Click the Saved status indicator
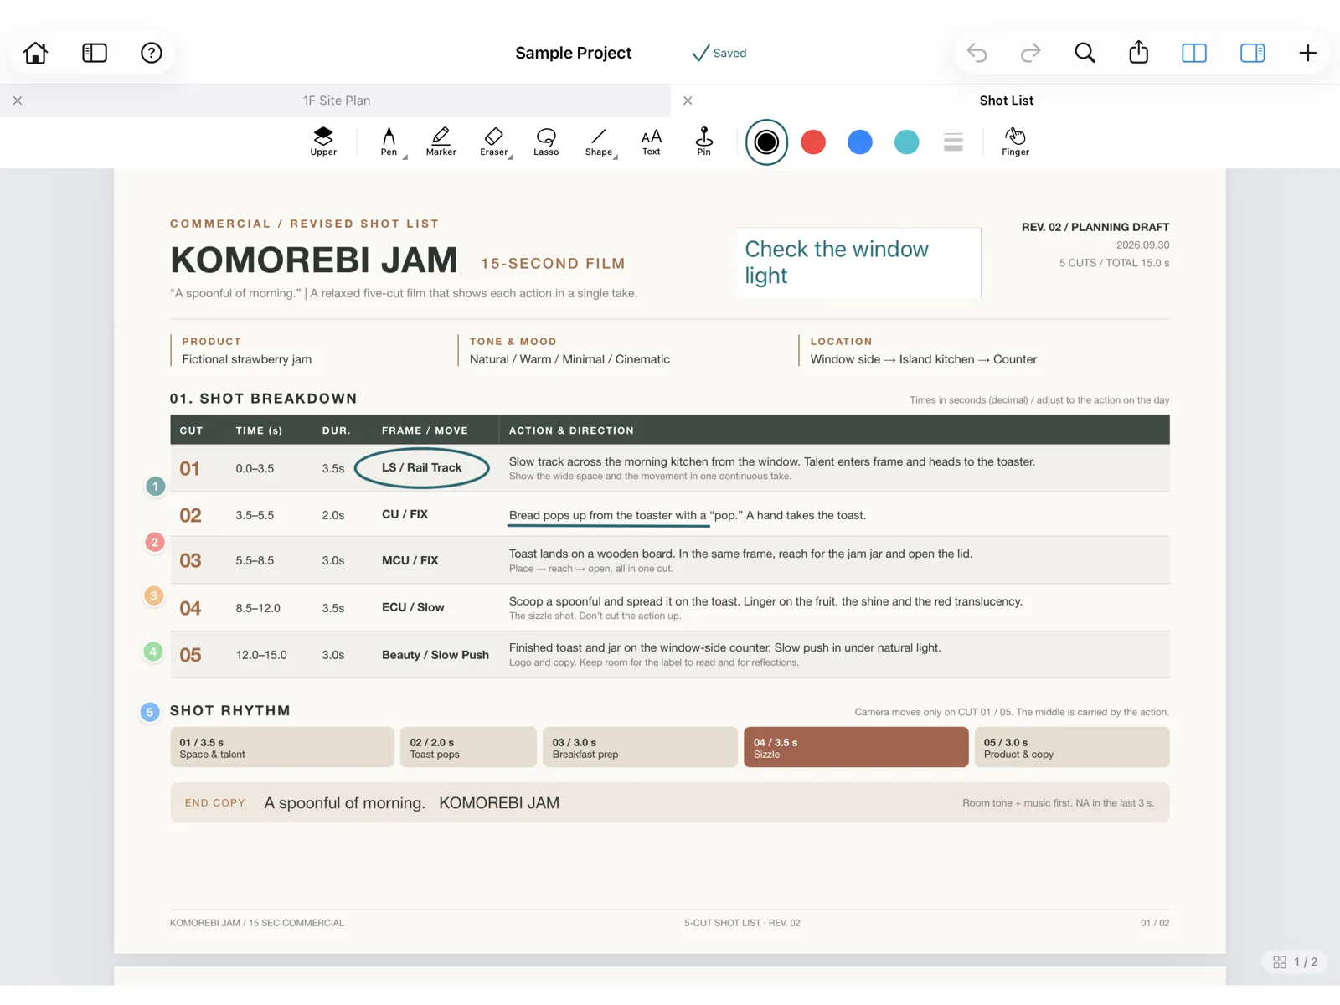1340x1005 pixels. 719,53
